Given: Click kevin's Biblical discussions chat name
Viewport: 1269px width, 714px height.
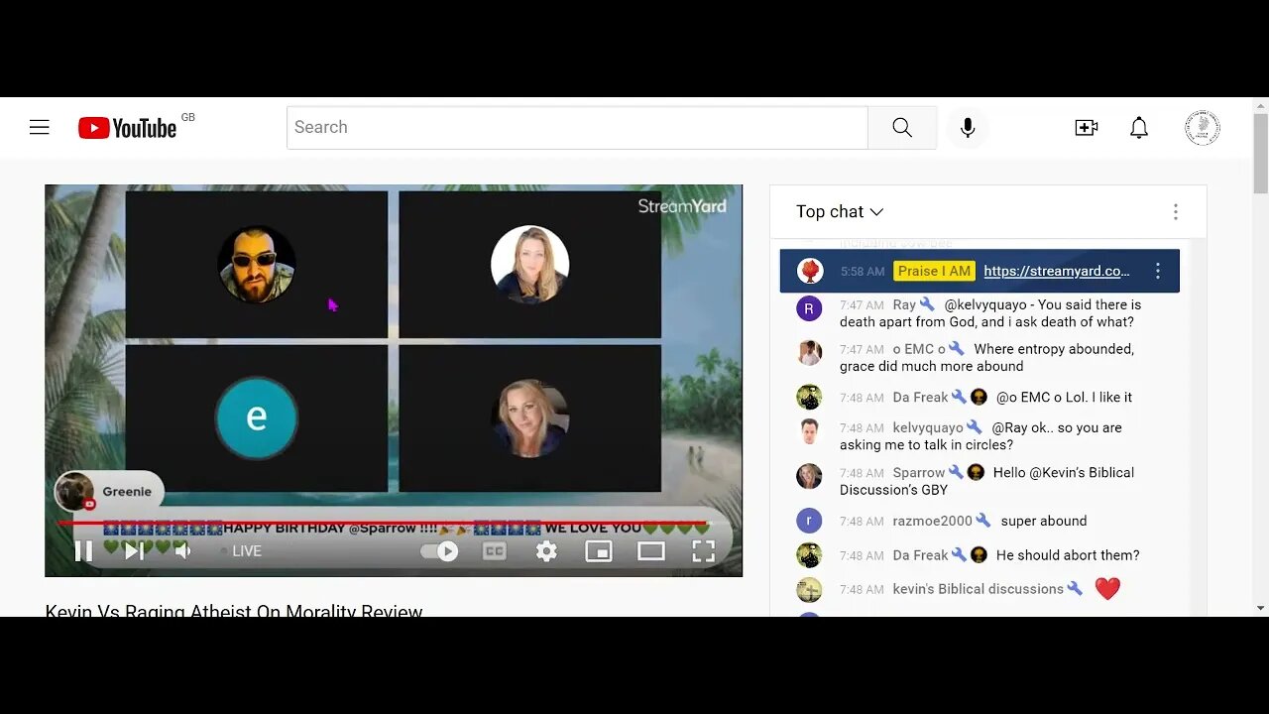Looking at the screenshot, I should pyautogui.click(x=978, y=589).
